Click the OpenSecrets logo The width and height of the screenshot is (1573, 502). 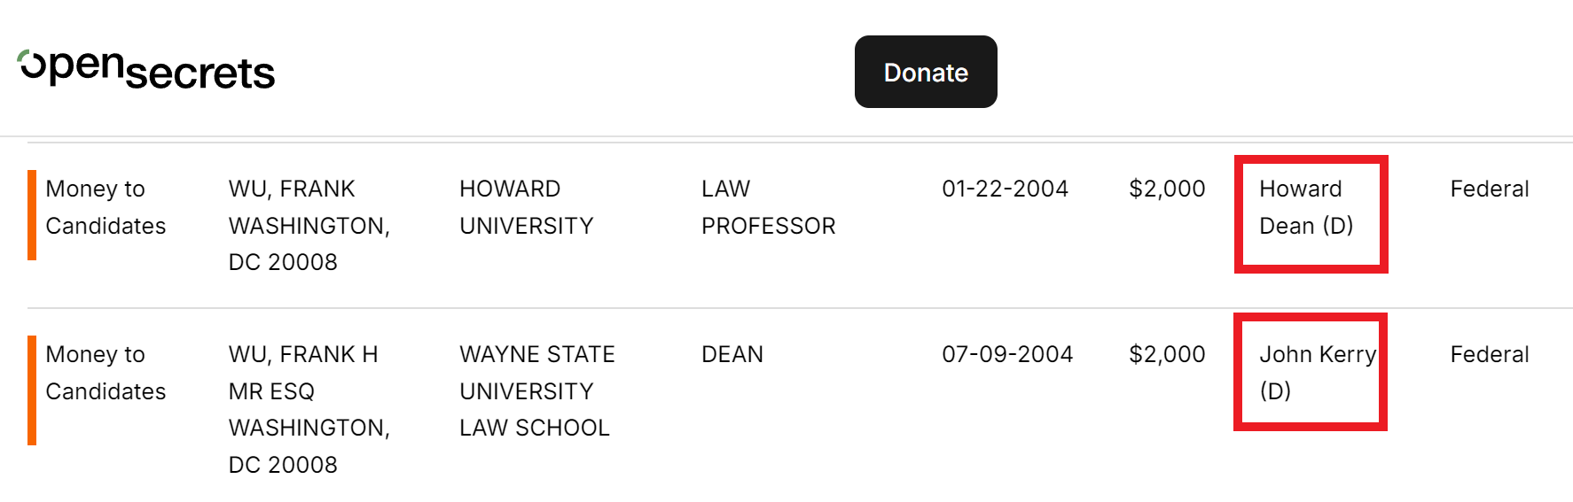tap(146, 69)
